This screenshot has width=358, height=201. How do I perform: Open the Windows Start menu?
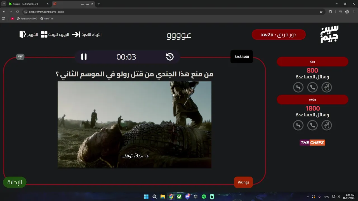coord(146,197)
